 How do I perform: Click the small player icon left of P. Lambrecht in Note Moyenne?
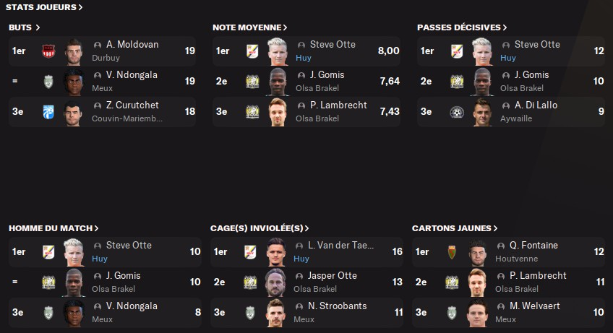301,105
